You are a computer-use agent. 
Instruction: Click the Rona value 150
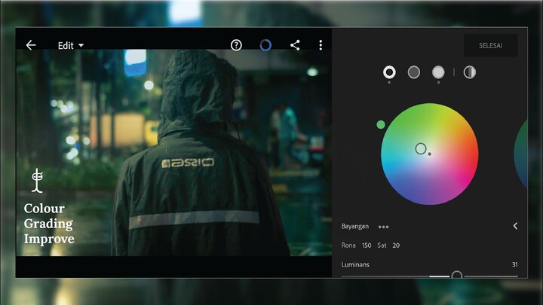(x=367, y=246)
